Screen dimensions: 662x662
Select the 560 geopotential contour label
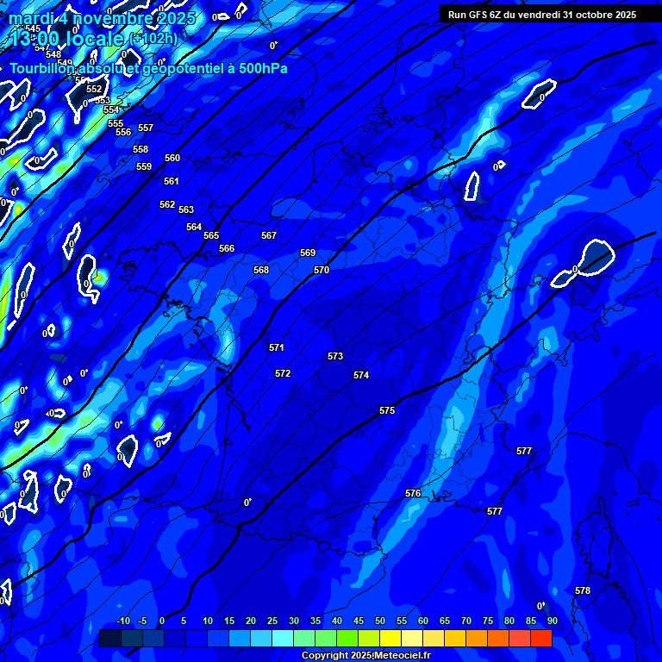(x=172, y=159)
